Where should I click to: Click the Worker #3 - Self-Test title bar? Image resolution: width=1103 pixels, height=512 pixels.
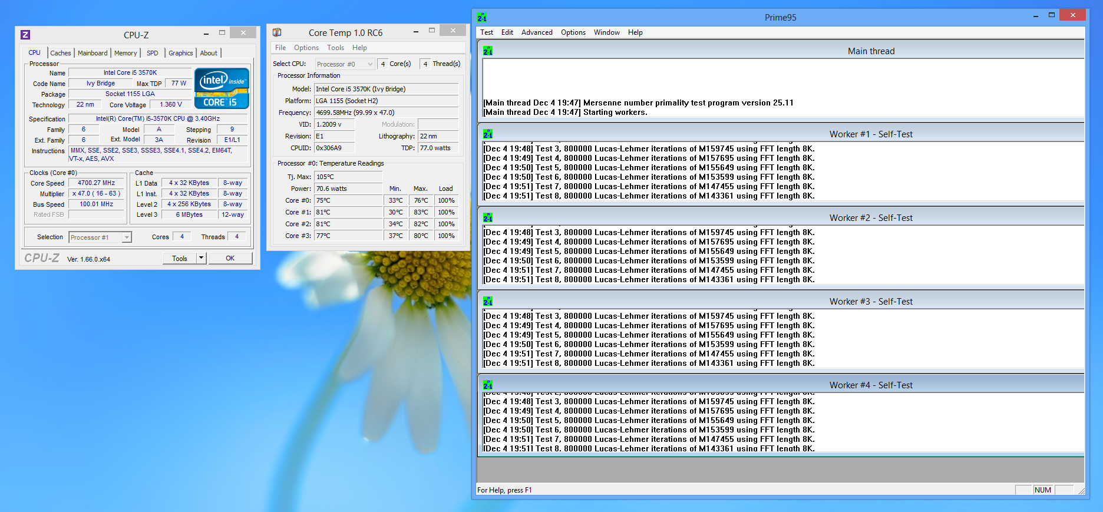(x=781, y=301)
